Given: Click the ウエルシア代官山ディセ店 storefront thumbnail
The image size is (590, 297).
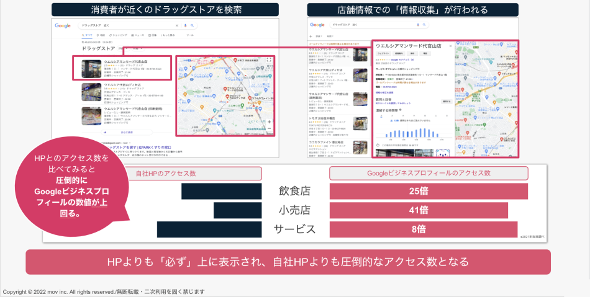Looking at the screenshot, I should click(91, 92).
